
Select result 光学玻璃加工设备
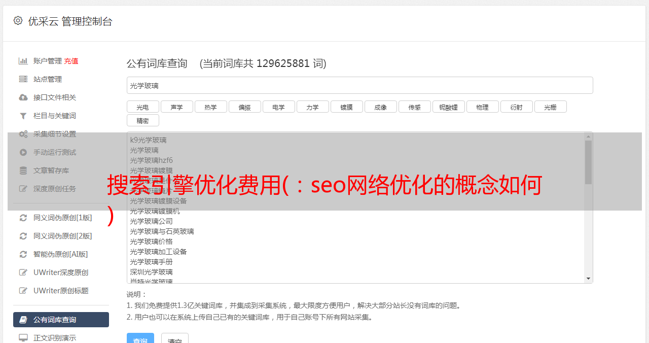pyautogui.click(x=158, y=252)
